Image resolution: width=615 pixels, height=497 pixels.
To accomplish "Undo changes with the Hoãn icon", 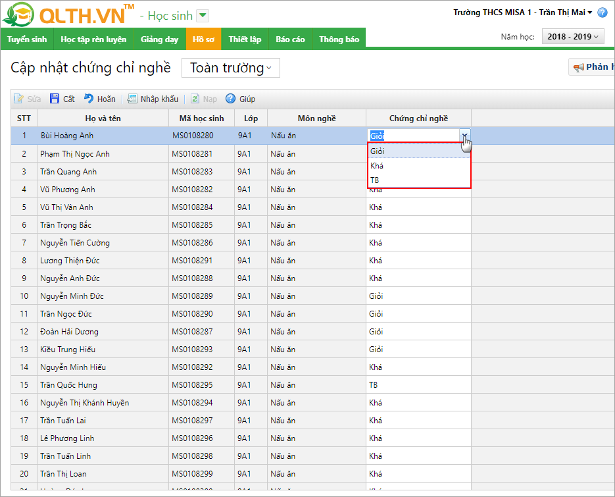I will point(89,99).
